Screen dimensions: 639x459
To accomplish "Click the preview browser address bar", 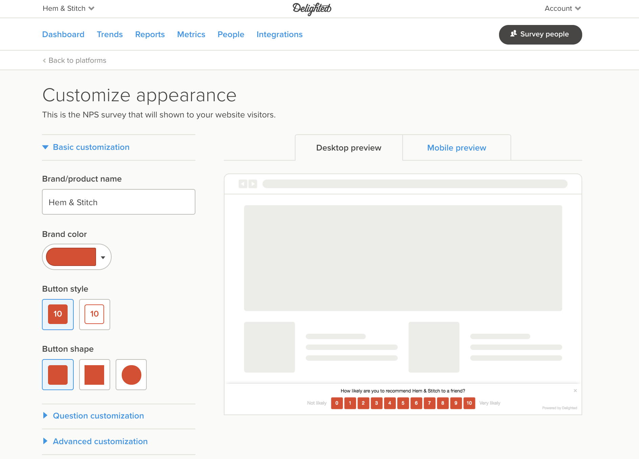I will [x=415, y=184].
